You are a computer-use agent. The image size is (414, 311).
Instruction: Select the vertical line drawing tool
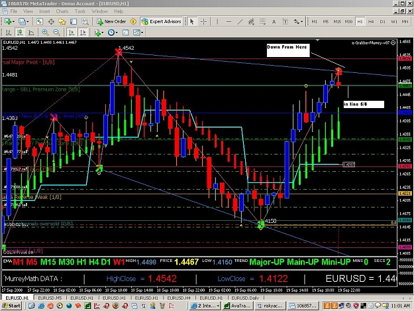click(x=217, y=21)
